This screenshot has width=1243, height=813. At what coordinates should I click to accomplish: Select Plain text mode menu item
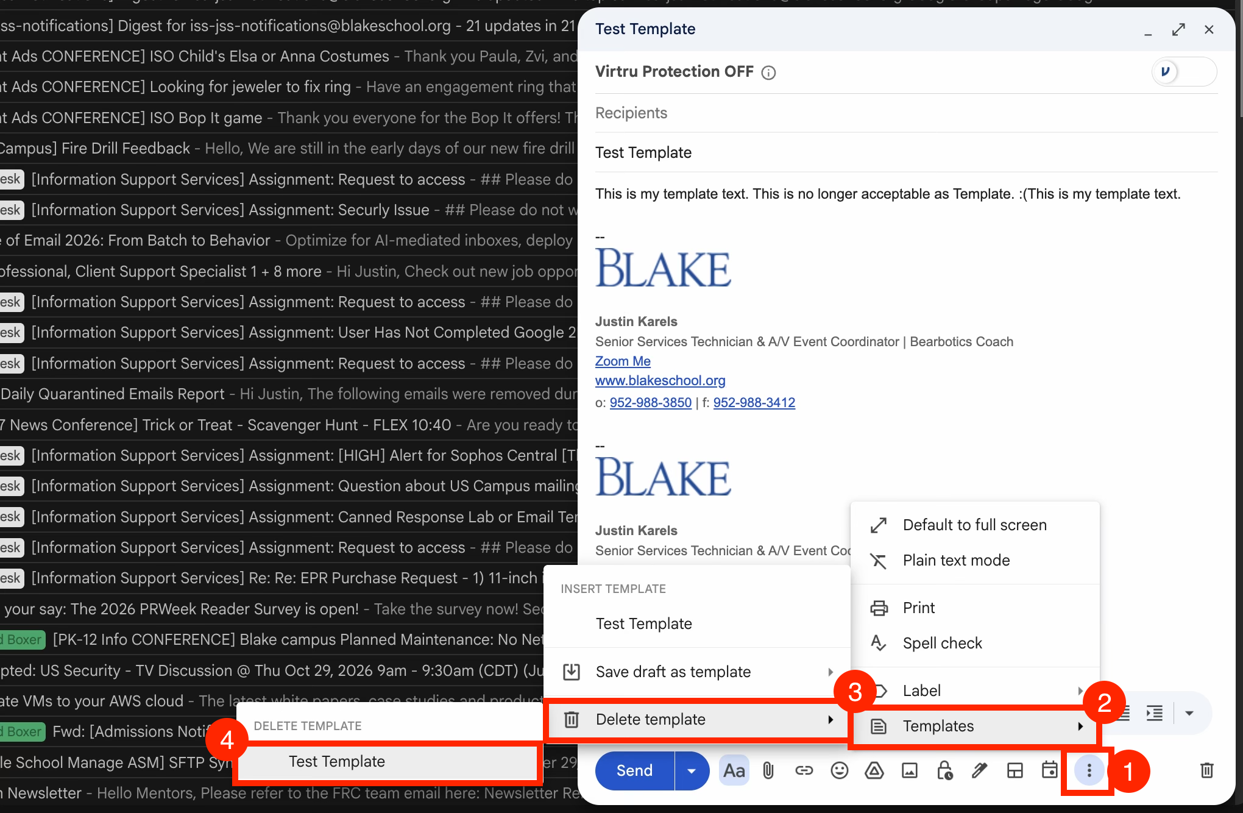click(975, 560)
